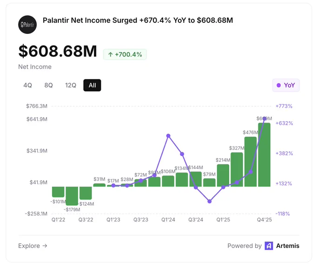Select the 4Q time range

point(27,85)
